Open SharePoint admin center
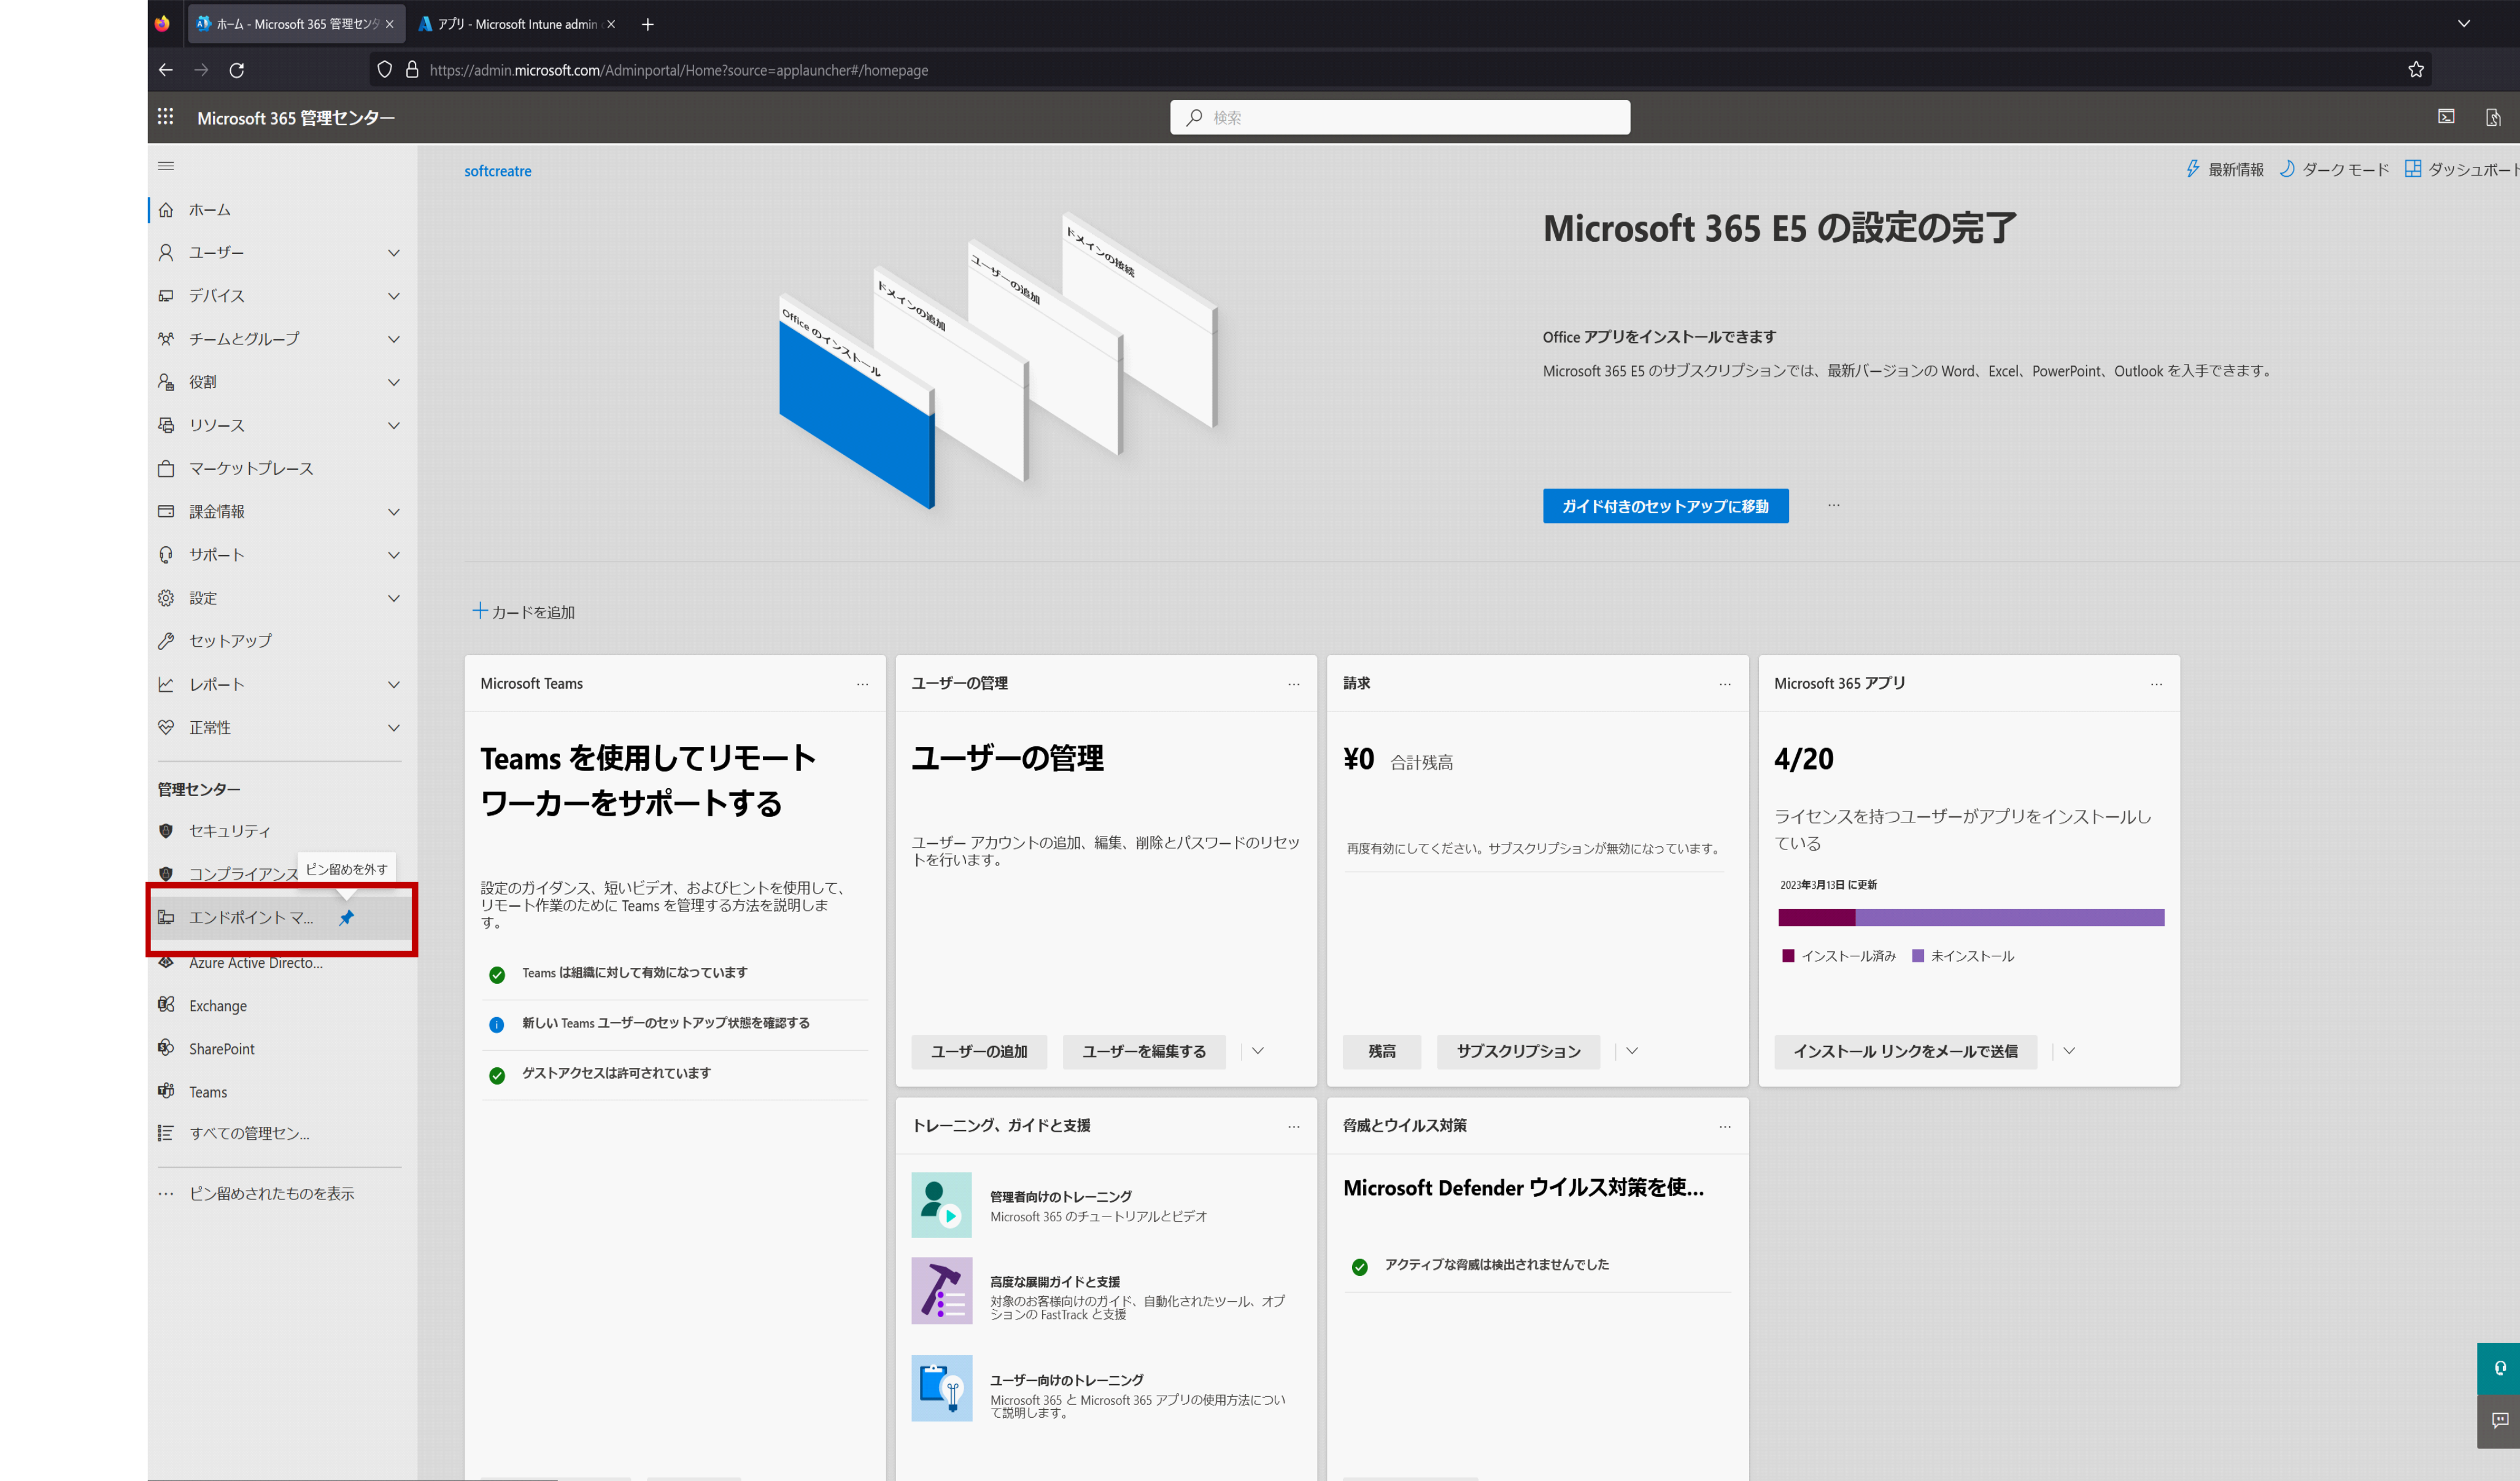Image resolution: width=2520 pixels, height=1481 pixels. tap(282, 1049)
